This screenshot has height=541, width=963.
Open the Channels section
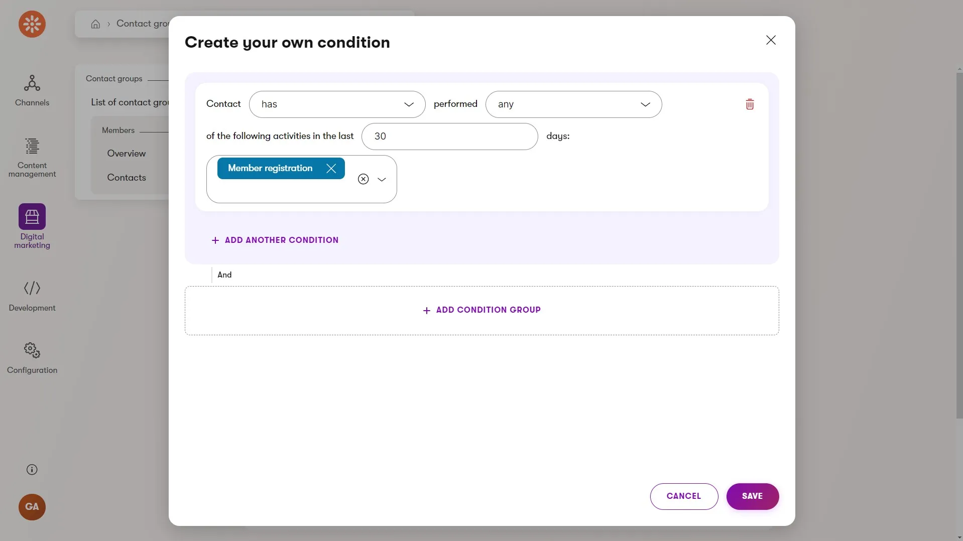tap(32, 91)
